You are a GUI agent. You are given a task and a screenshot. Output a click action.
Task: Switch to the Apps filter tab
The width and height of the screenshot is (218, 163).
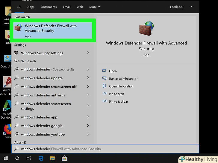(x=31, y=7)
